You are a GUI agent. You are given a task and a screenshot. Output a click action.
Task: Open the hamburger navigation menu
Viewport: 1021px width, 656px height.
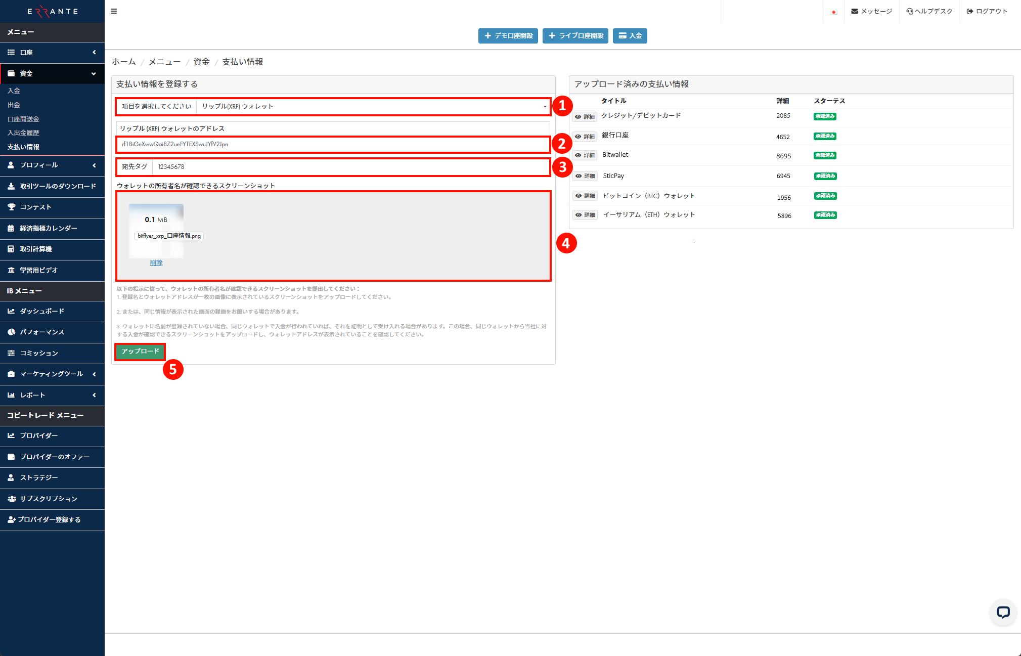[x=114, y=11]
